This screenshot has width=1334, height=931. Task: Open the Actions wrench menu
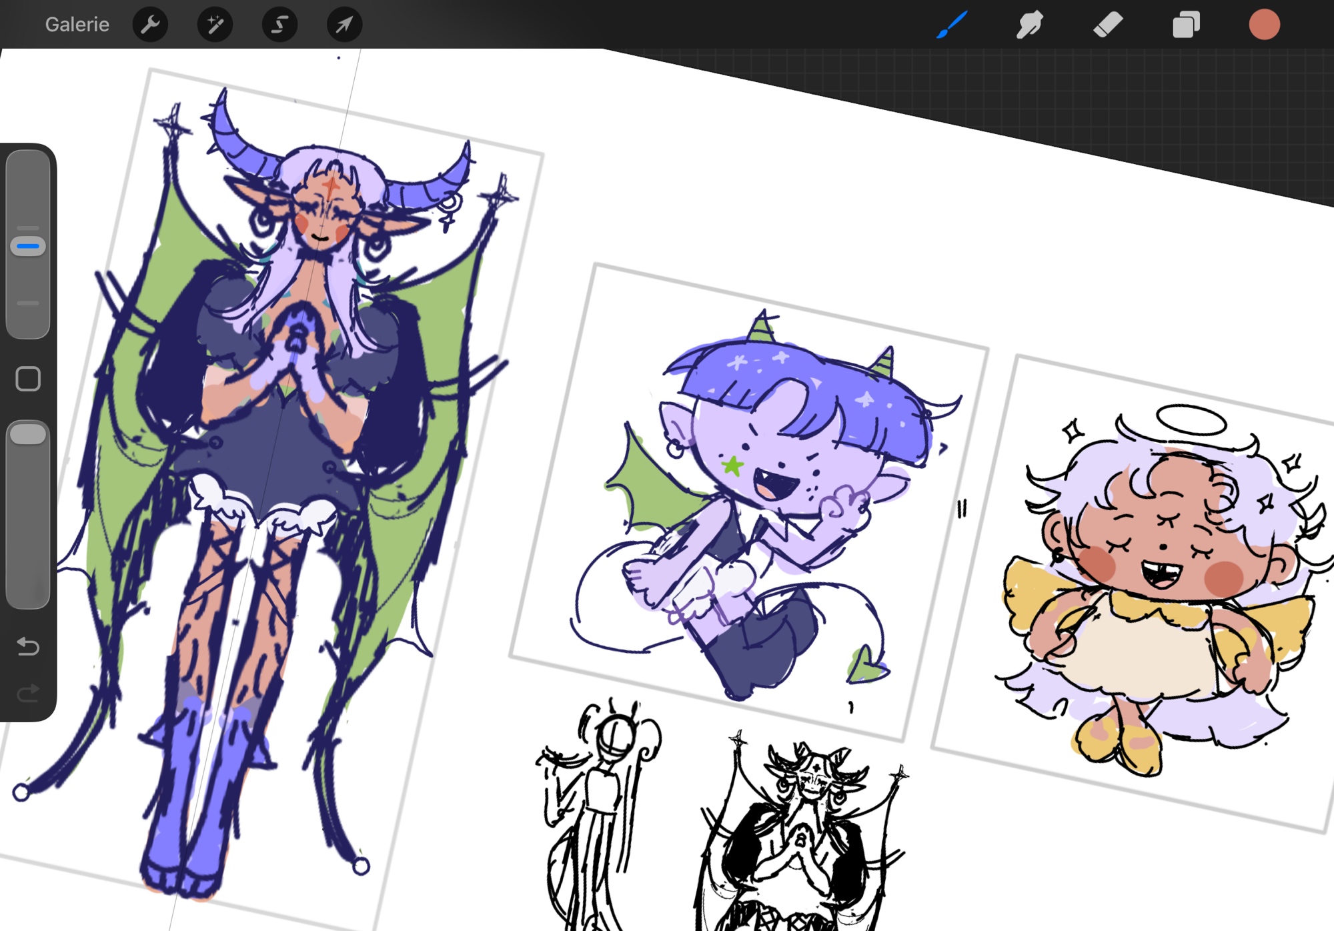point(150,25)
